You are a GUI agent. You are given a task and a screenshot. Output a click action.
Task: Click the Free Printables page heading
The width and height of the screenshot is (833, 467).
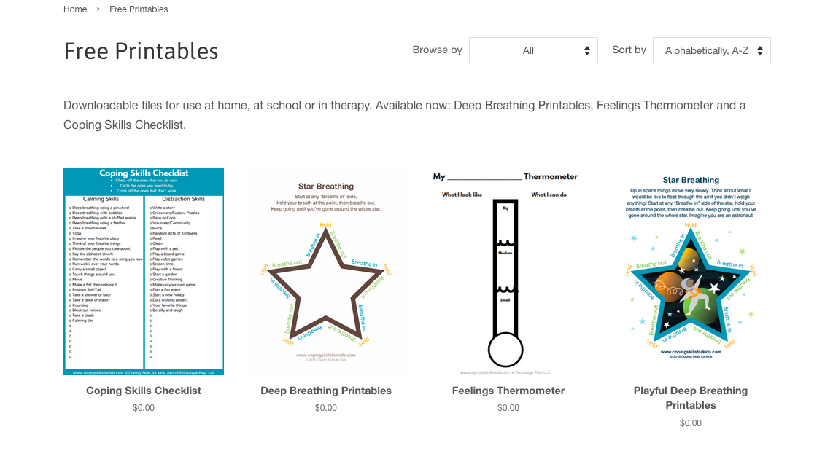[141, 51]
